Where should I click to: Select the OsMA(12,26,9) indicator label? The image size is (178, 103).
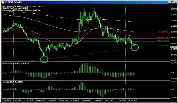[13, 82]
